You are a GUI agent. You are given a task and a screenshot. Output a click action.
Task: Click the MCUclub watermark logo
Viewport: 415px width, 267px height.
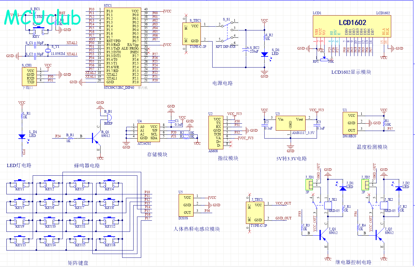[43, 18]
